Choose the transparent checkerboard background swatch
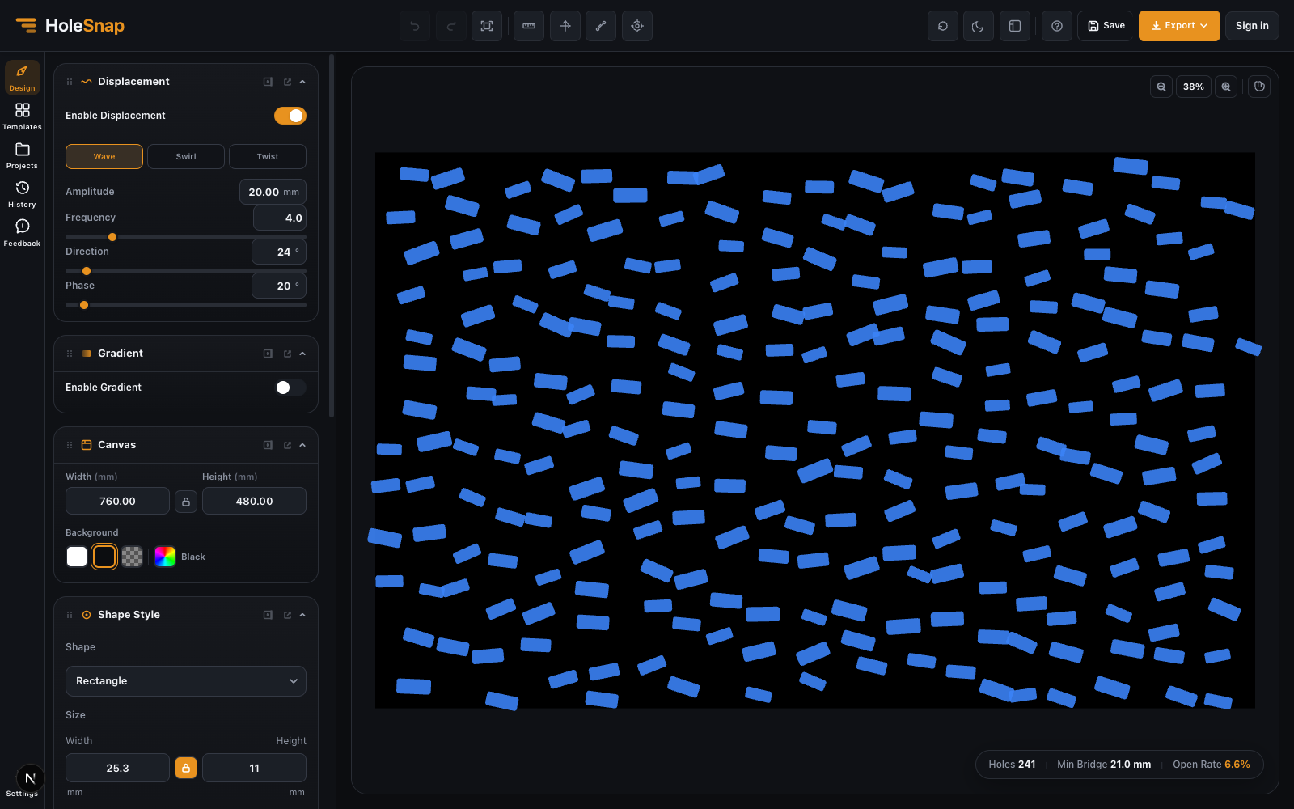This screenshot has height=809, width=1294. coord(132,557)
